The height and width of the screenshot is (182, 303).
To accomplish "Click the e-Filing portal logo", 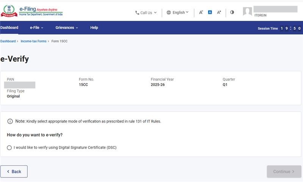I will pyautogui.click(x=32, y=11).
